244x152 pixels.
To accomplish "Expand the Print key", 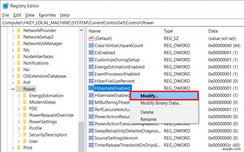I will pos(13,148).
